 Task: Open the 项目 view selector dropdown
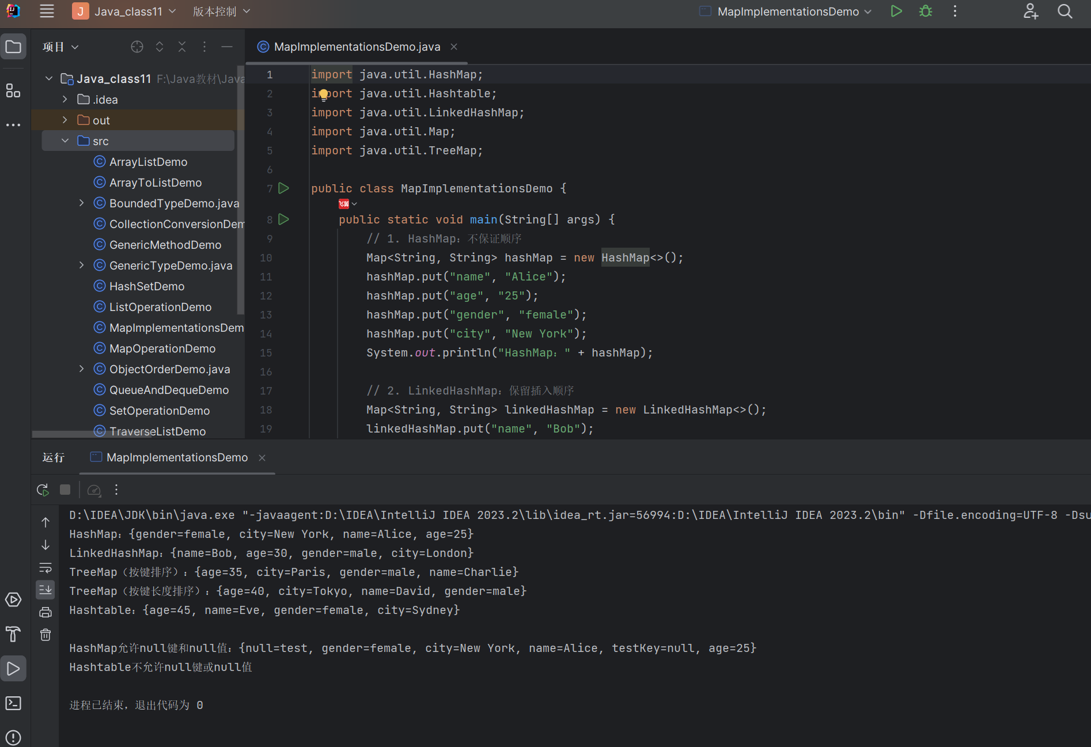pos(60,47)
